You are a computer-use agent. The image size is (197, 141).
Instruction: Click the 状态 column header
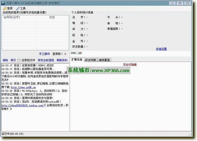tap(52, 17)
